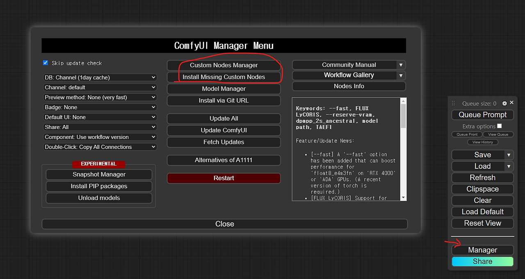Expand Community Manual dropdown arrow
The height and width of the screenshot is (279, 525).
point(401,65)
